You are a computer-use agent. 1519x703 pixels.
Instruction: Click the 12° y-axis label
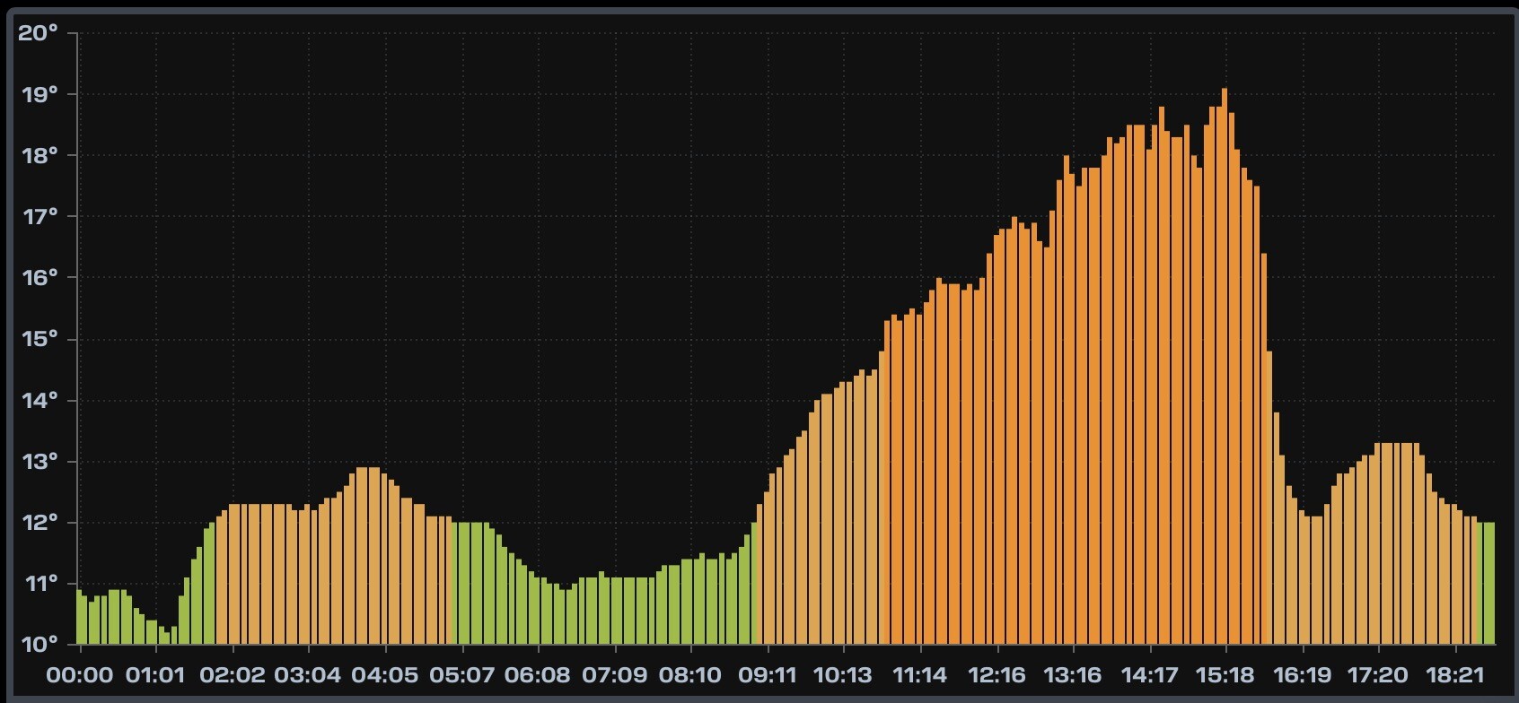point(40,522)
